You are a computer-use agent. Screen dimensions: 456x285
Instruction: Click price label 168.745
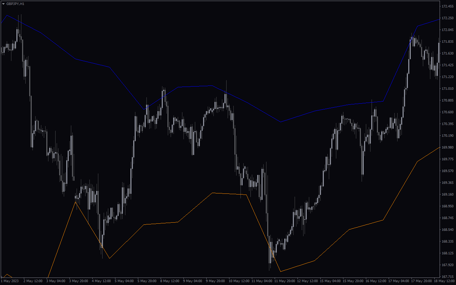[447, 218]
